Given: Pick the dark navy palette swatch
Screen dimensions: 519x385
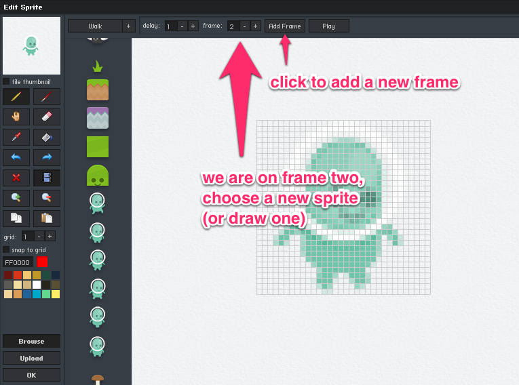Looking at the screenshot, I should 56,275.
